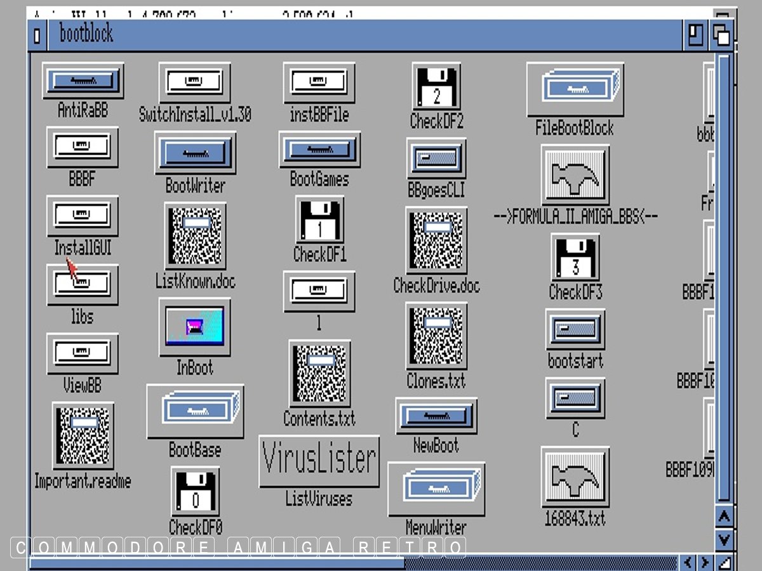
Task: Click the vertical scrollbar up arrow
Action: [x=724, y=516]
